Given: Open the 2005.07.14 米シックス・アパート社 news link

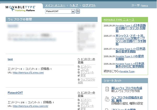Looking at the screenshot, I should (x=131, y=40).
